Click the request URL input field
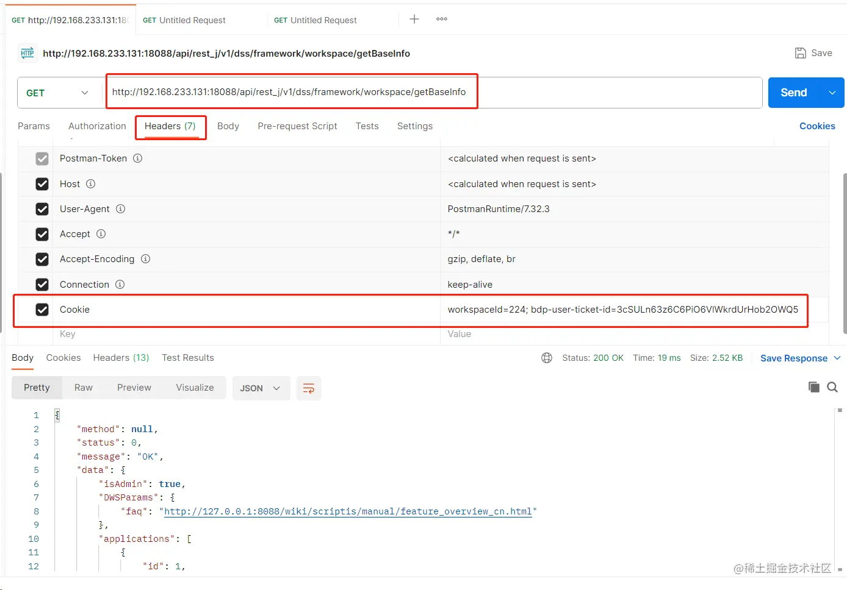Viewport: 847px width, 590px height. point(433,93)
